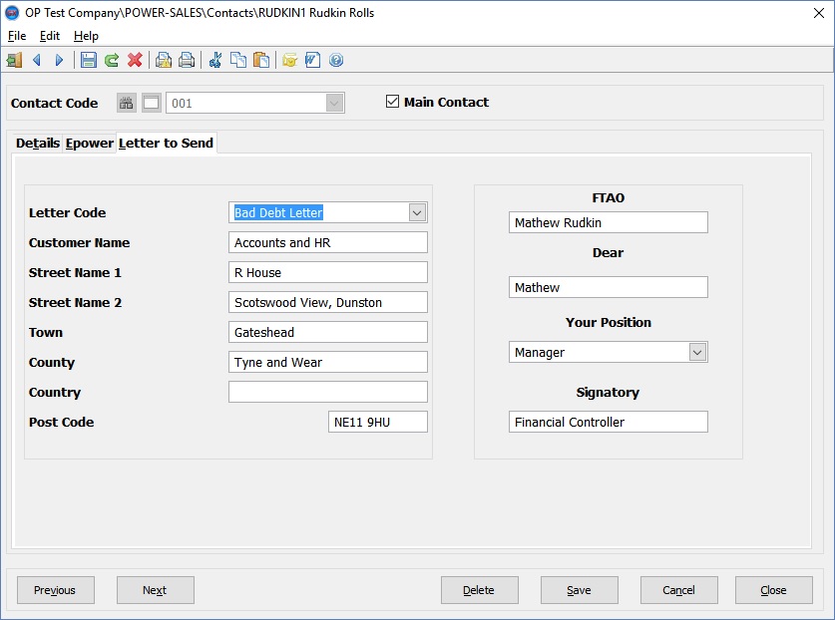Expand the Contact Code dropdown arrow
Screen dimensions: 835x620
point(334,103)
